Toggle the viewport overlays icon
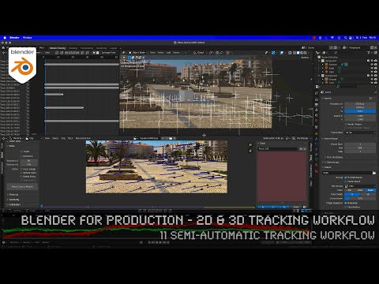This screenshot has height=284, width=379. [282, 53]
